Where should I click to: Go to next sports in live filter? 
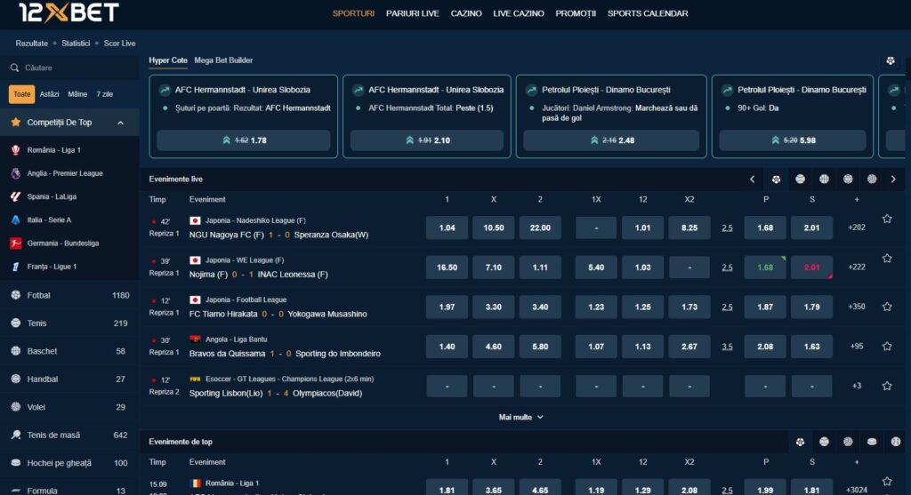click(x=893, y=180)
